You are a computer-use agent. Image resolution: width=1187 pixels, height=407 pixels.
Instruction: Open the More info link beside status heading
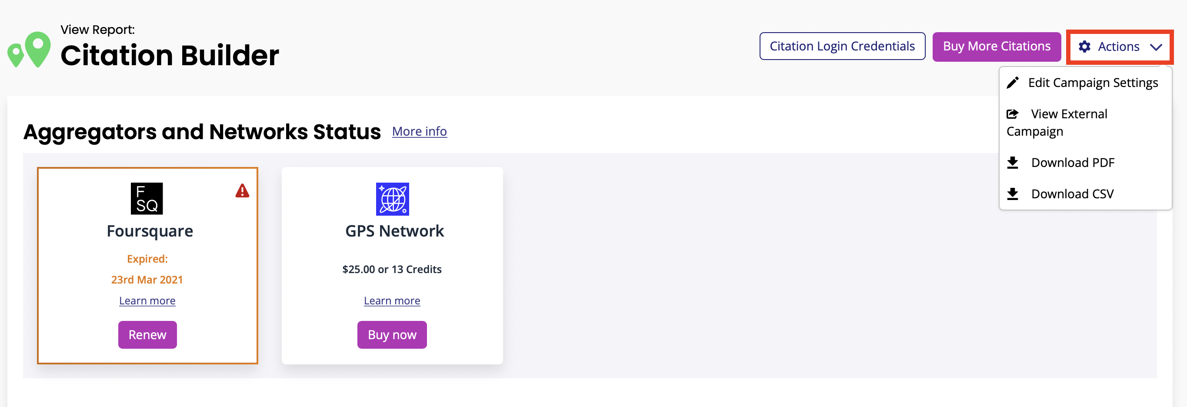pos(419,132)
